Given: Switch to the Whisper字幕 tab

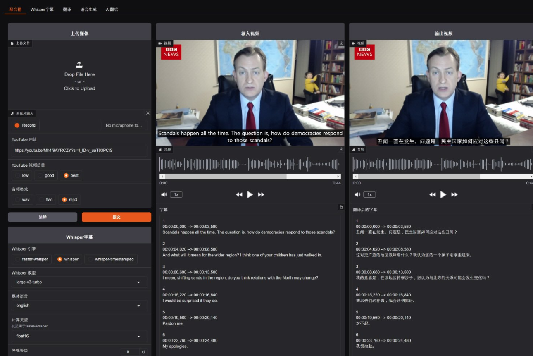Looking at the screenshot, I should tap(42, 9).
